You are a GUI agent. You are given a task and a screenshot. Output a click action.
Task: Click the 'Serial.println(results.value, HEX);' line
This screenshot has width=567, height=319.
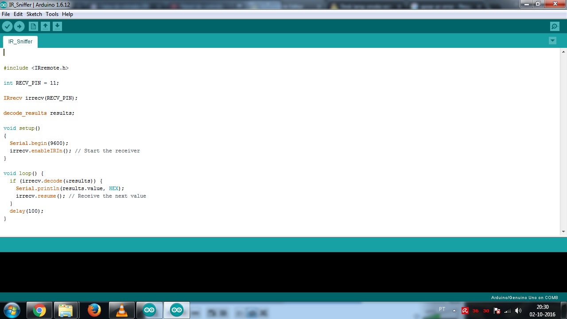70,188
